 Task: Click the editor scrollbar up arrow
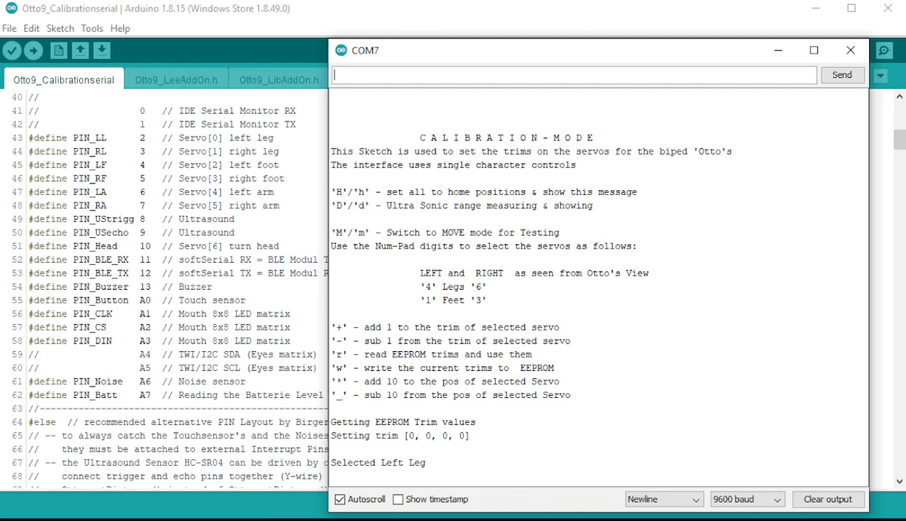(899, 97)
